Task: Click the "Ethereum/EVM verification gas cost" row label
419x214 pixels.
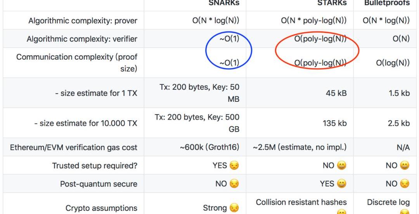Action: 74,147
